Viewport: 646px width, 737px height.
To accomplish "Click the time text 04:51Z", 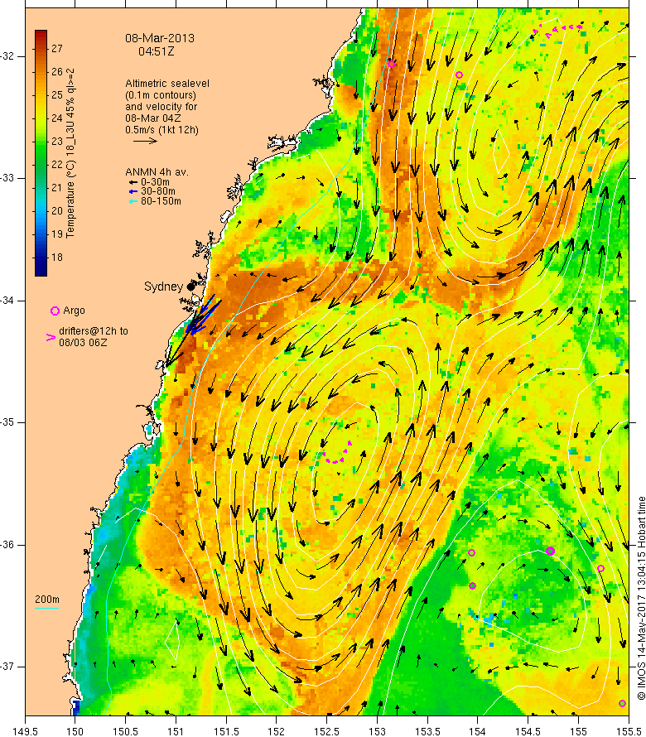I will [156, 51].
